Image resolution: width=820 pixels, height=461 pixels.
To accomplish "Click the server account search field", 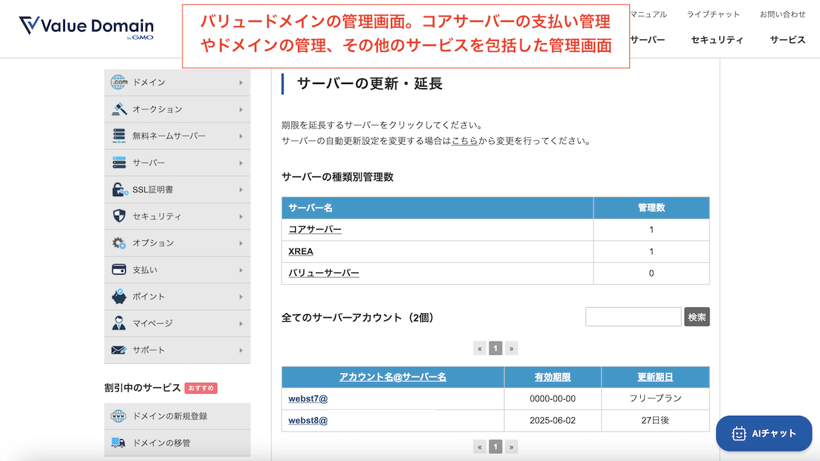I will (633, 317).
